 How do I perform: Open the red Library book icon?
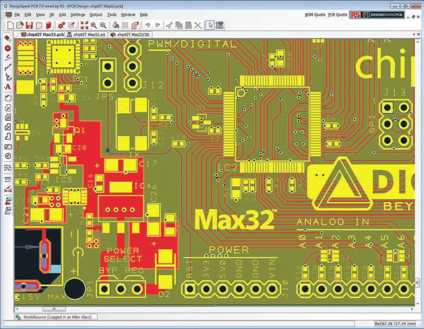(x=48, y=25)
